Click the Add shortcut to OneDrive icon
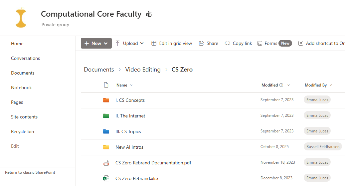345x186 pixels. click(x=300, y=43)
